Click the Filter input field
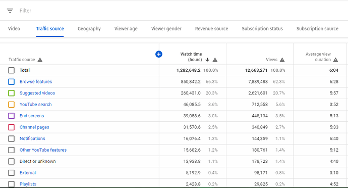 [x=178, y=11]
